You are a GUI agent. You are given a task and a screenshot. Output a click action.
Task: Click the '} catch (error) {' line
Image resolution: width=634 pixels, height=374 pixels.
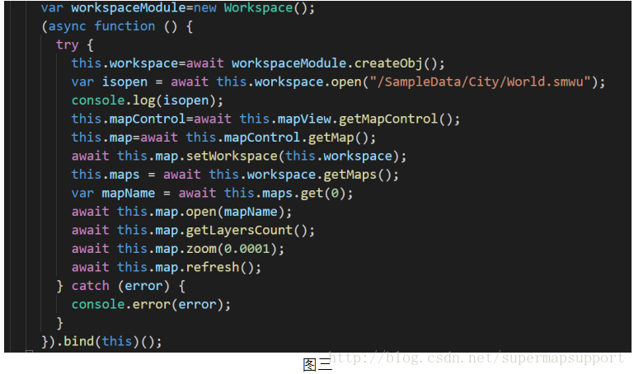(x=121, y=286)
